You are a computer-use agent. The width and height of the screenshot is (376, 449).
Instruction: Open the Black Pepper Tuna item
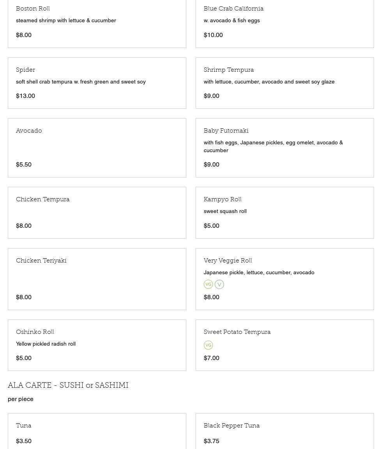[x=231, y=426]
